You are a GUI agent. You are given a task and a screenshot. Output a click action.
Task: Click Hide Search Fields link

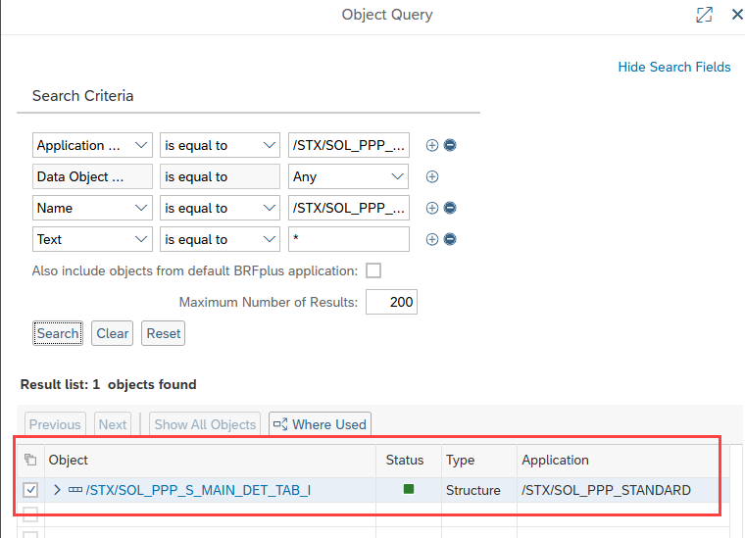point(673,67)
